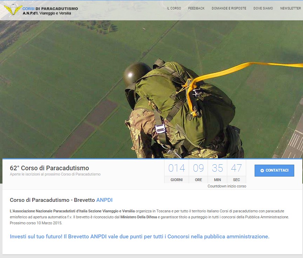Click the 'Aperte le iscrizioni' subtitle text
The height and width of the screenshot is (258, 303).
click(x=55, y=174)
